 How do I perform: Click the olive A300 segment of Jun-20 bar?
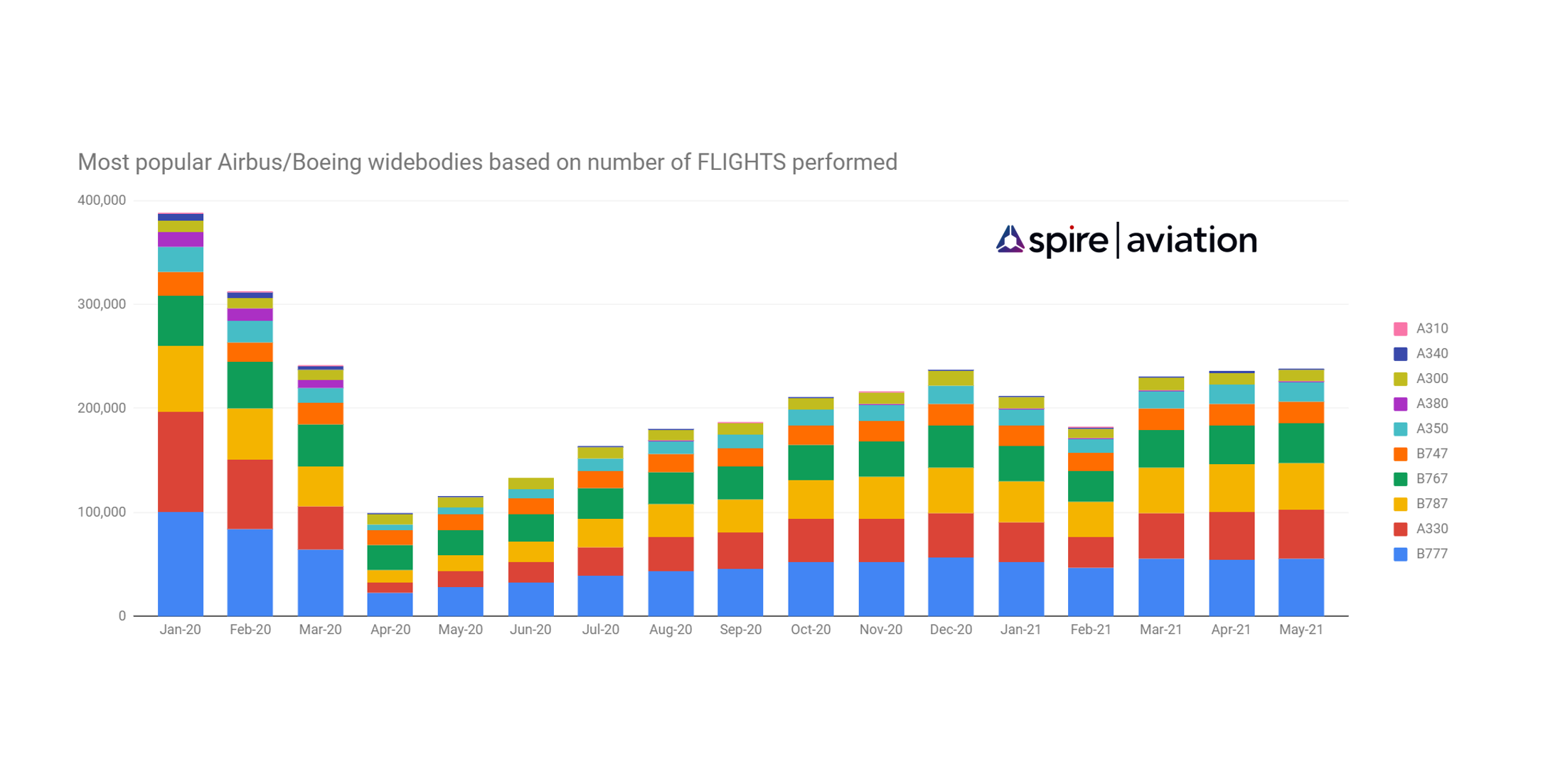point(531,484)
